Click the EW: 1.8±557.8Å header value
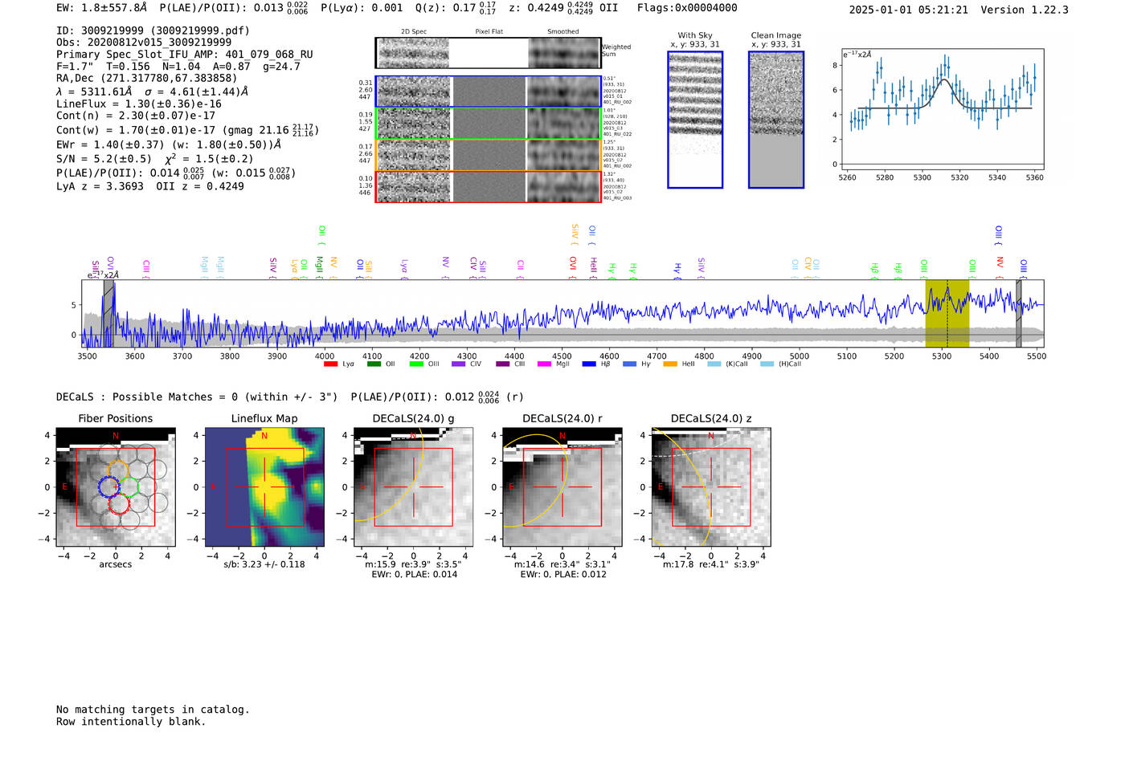This screenshot has height=765, width=1125. (102, 7)
